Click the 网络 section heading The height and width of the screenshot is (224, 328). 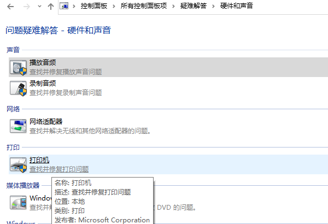[13, 109]
